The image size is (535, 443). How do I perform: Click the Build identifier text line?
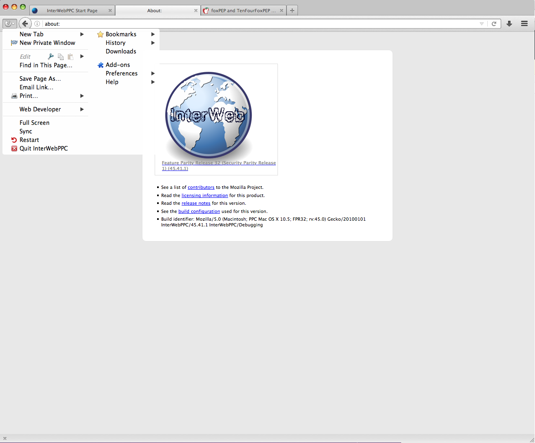coord(263,222)
